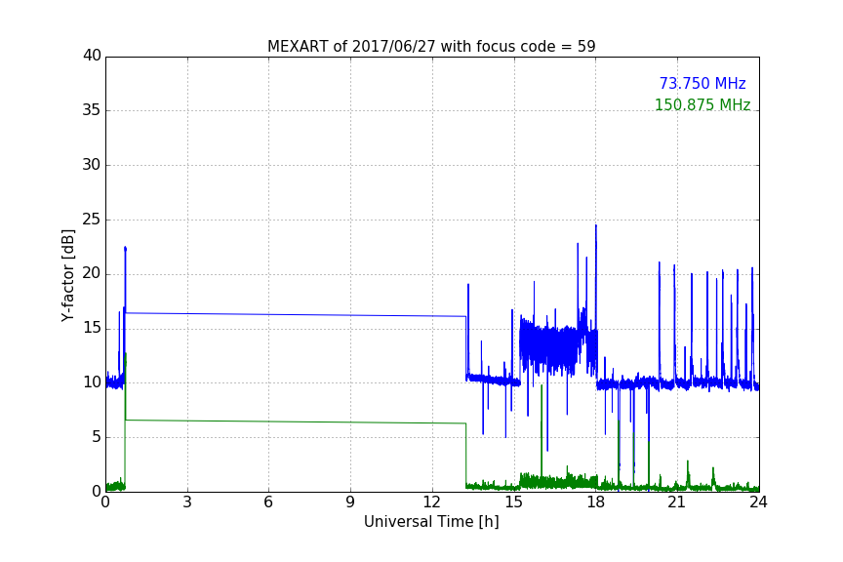Click the x-axis tick label '18'
Screen dimensions: 843x562
(595, 502)
